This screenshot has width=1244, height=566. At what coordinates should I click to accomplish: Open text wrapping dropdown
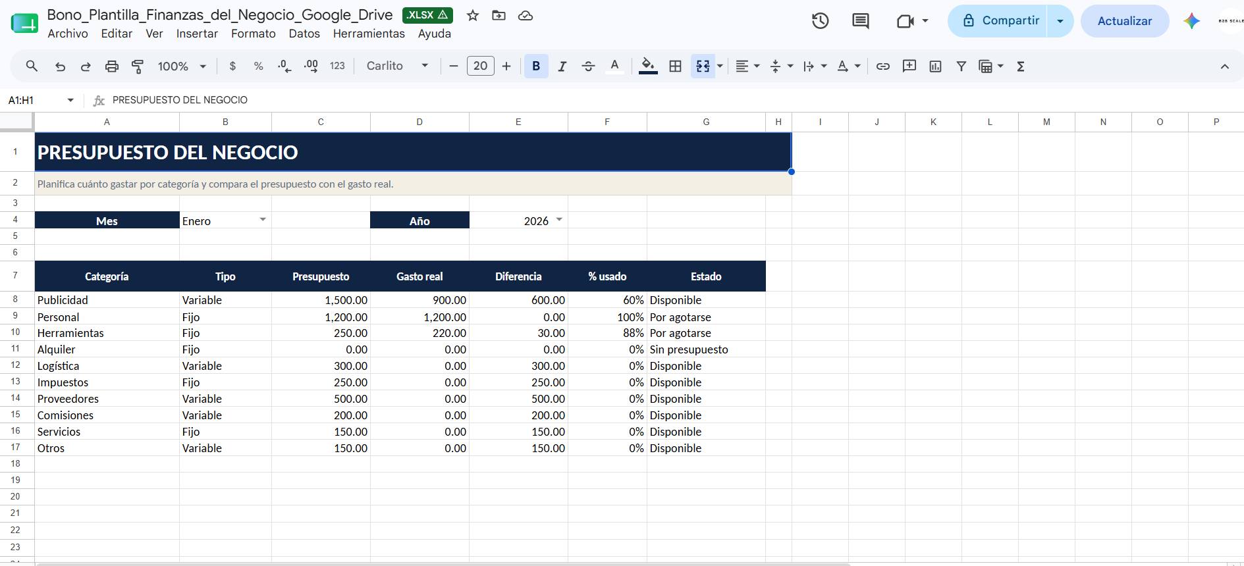[x=815, y=66]
